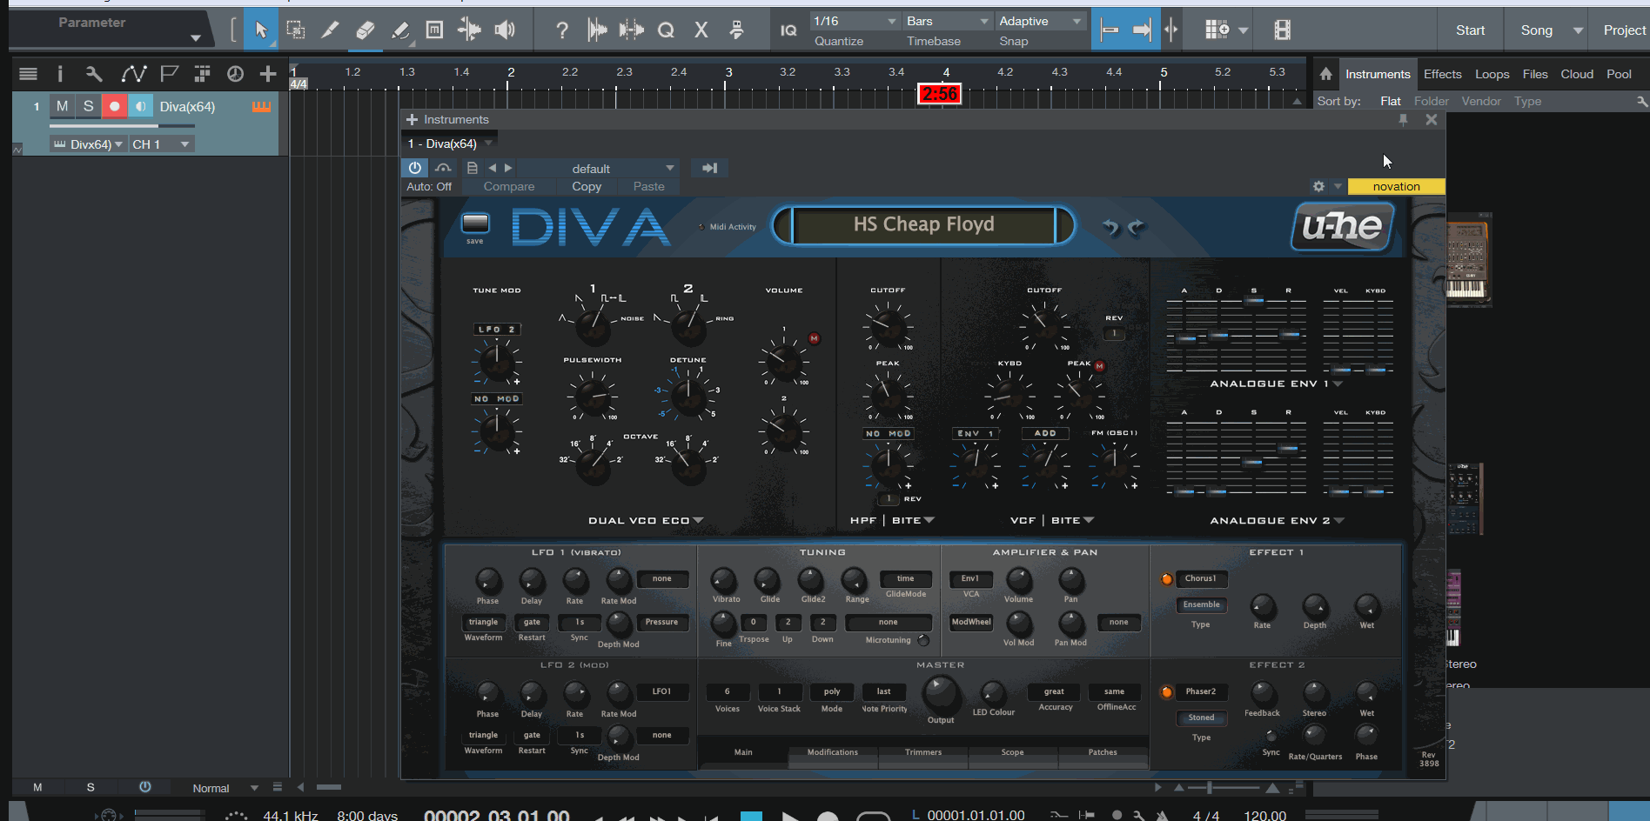The image size is (1650, 821).
Task: Click the Master Output knob
Action: pyautogui.click(x=941, y=693)
